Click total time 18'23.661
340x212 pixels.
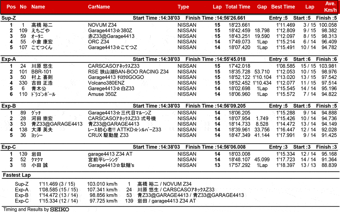(x=240, y=25)
